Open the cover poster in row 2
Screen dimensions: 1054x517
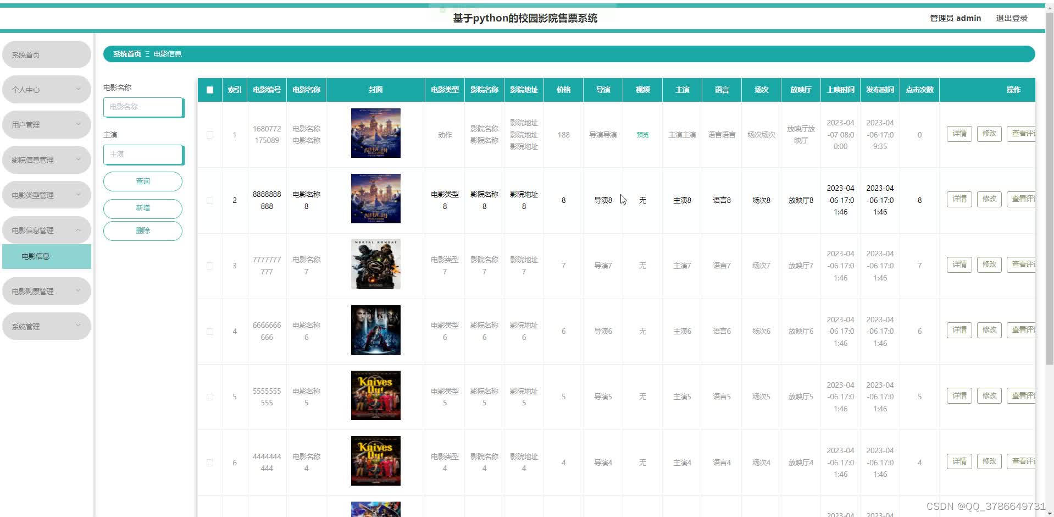click(x=376, y=199)
